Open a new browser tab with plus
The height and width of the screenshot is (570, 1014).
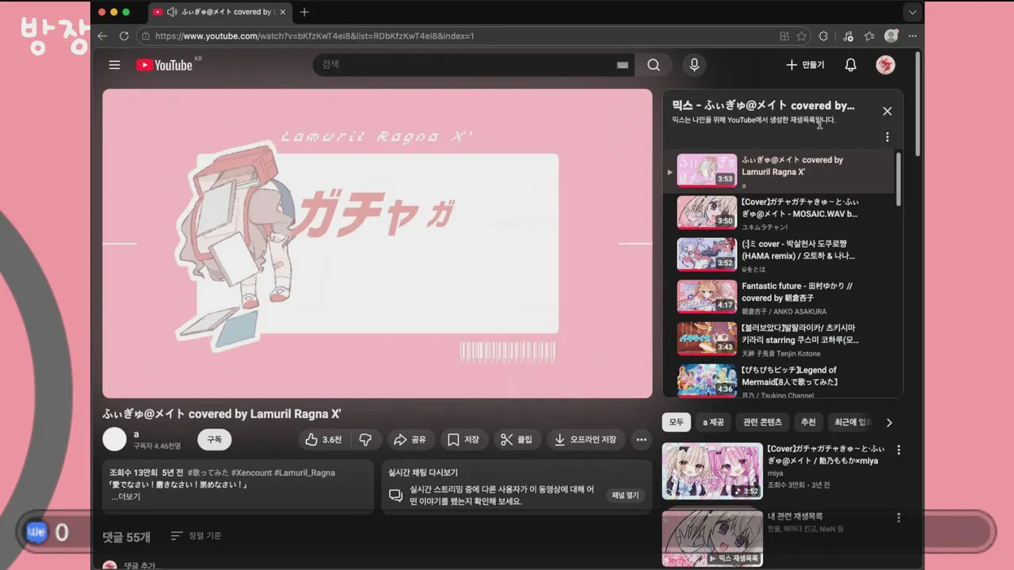tap(304, 12)
